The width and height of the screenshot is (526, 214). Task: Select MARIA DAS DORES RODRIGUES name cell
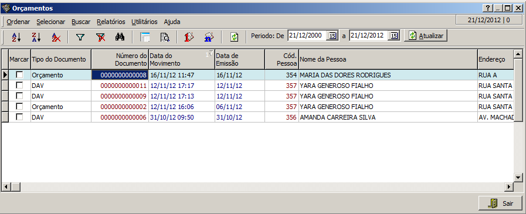(x=388, y=75)
